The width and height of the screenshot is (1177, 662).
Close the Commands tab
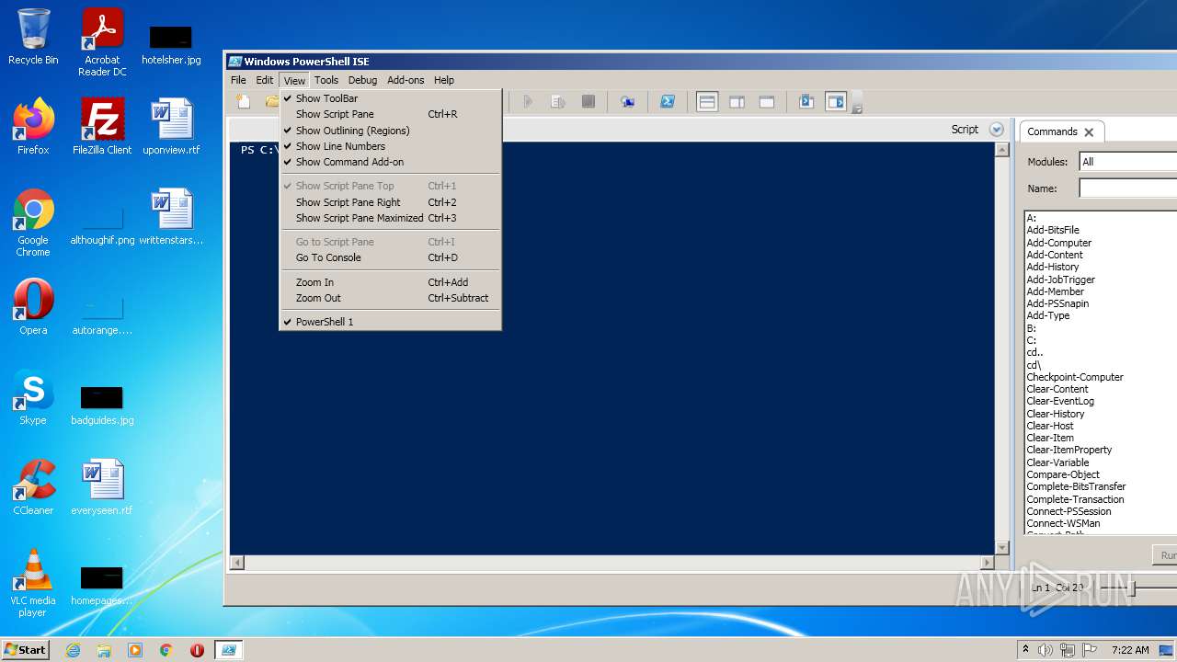(x=1089, y=132)
